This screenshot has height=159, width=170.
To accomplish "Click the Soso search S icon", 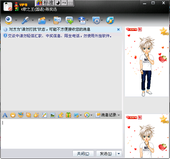I will 87,115.
